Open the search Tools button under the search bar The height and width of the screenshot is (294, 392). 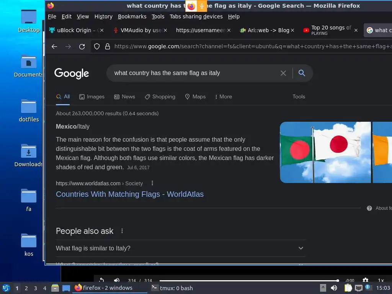pos(299,96)
